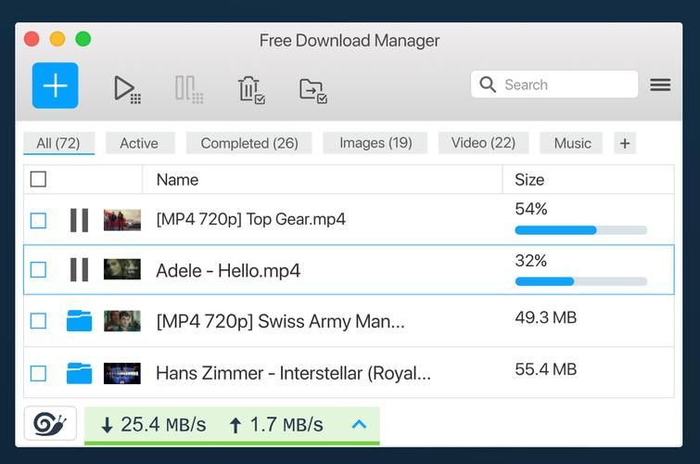Minimize the window with the yellow button
The width and height of the screenshot is (700, 464).
click(x=57, y=39)
